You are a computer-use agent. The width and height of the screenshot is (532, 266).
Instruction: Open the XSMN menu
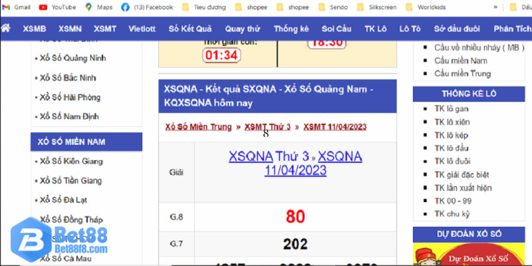click(x=70, y=29)
